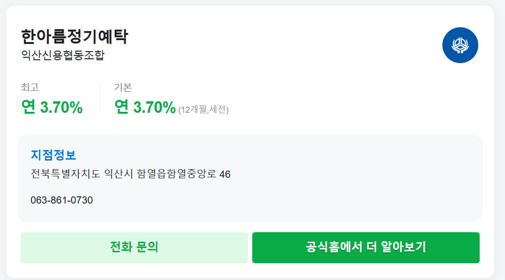This screenshot has height=280, width=505.
Task: Click the 한아름정기예탁 product title
Action: (75, 37)
